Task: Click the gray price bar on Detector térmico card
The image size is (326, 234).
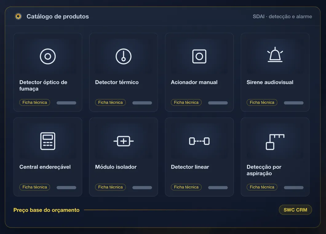Action: tap(142, 103)
